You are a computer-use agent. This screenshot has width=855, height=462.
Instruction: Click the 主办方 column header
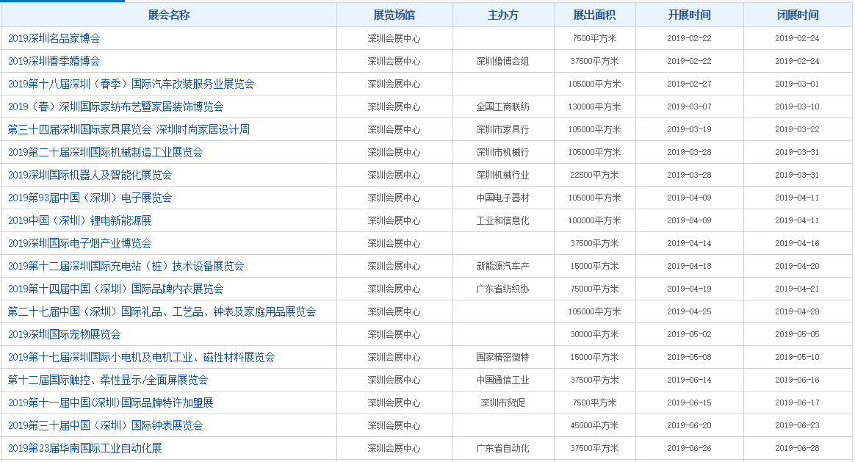pyautogui.click(x=502, y=15)
